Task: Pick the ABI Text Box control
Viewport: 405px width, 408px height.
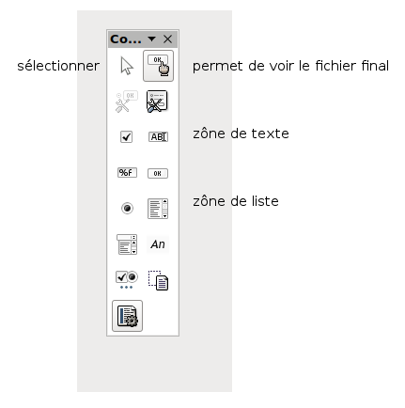Action: (158, 136)
